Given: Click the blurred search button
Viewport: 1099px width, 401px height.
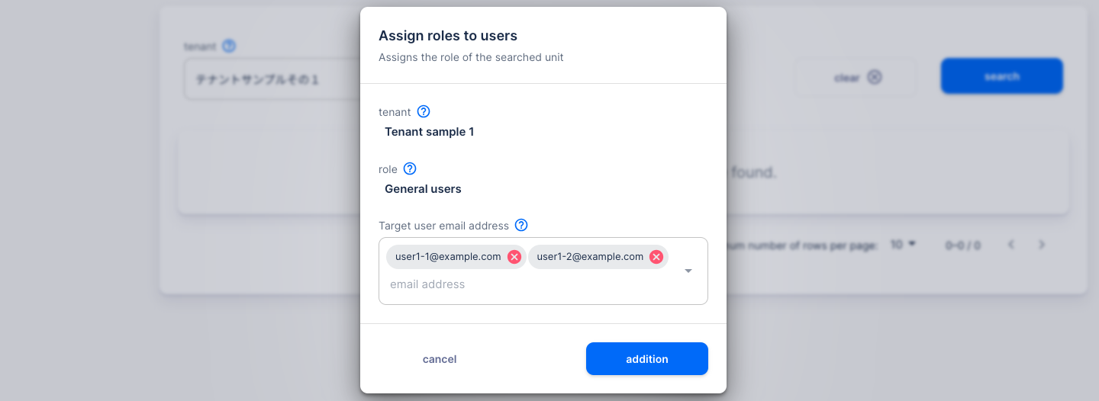Looking at the screenshot, I should [x=1002, y=76].
